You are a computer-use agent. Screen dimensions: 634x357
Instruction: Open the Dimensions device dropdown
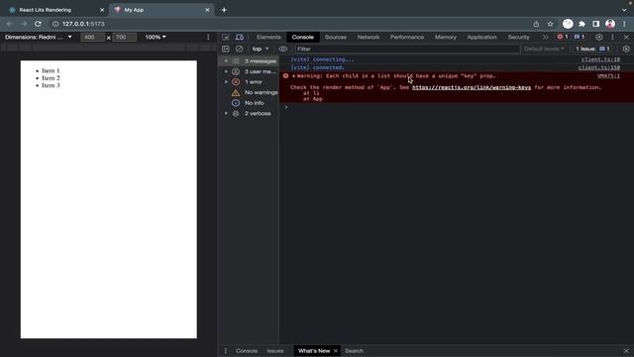(x=39, y=37)
